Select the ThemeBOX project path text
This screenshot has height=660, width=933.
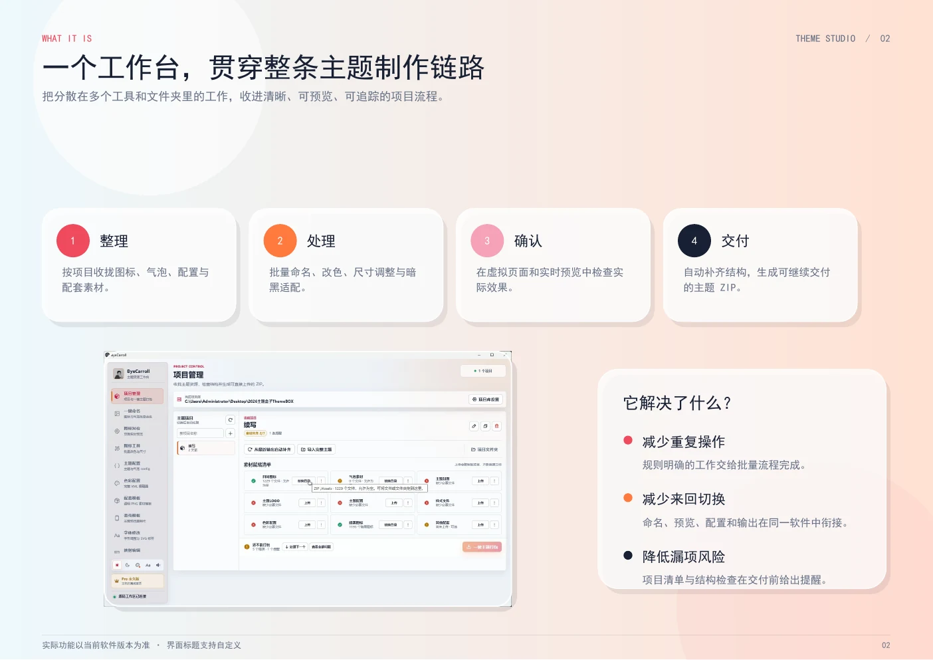(239, 401)
